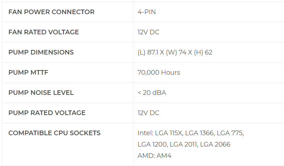Click the PUMP RATED VOLTAGE label
Screen dimensions: 284x166
pos(47,113)
